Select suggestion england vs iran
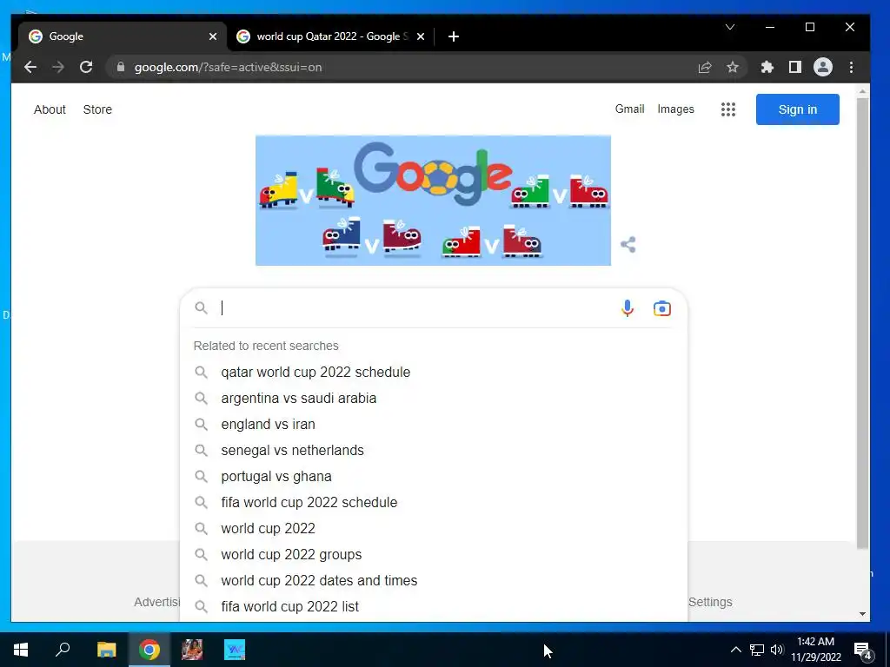 [433, 424]
